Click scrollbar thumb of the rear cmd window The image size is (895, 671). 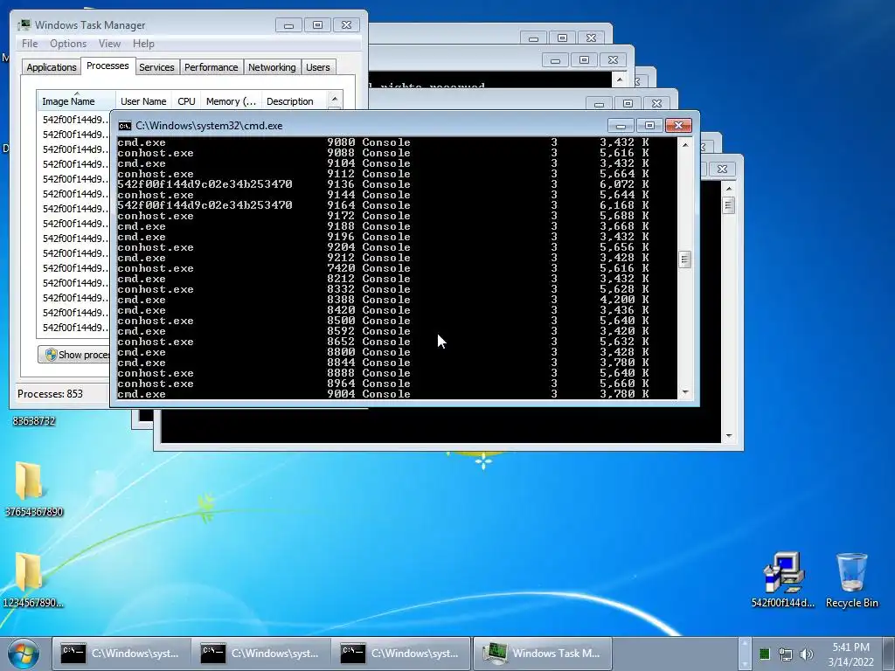728,204
